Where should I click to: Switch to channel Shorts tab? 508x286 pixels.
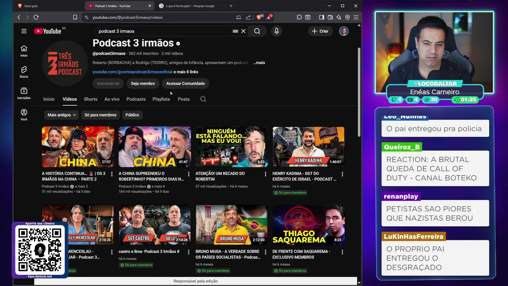[90, 99]
